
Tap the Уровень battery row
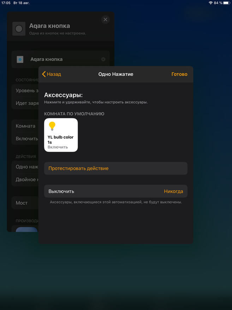(x=25, y=90)
